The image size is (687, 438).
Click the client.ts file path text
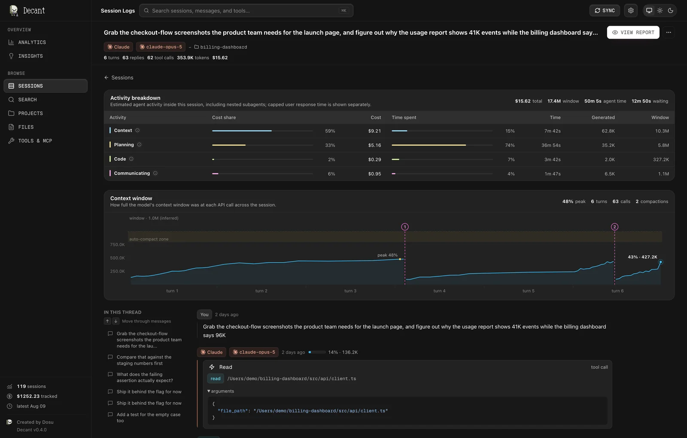click(292, 379)
